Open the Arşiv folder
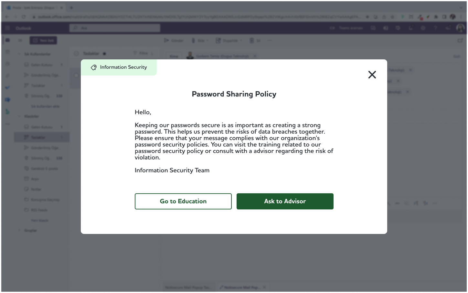This screenshot has height=293, width=468. (x=35, y=179)
